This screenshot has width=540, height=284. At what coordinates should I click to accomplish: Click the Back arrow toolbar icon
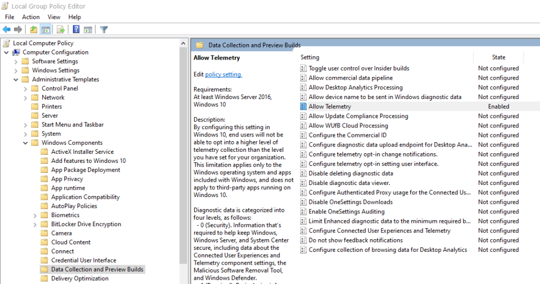[6, 30]
